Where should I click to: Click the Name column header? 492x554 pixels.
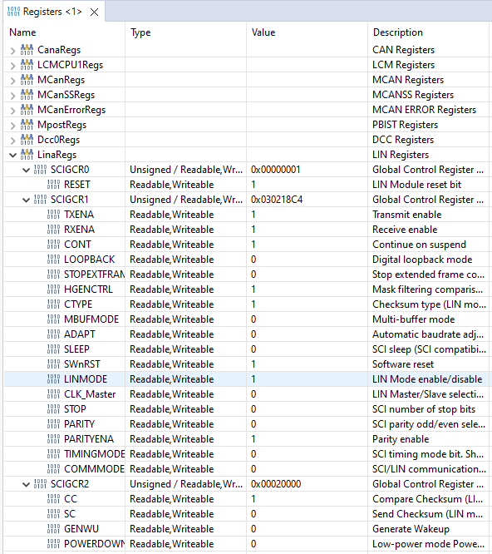tap(22, 32)
